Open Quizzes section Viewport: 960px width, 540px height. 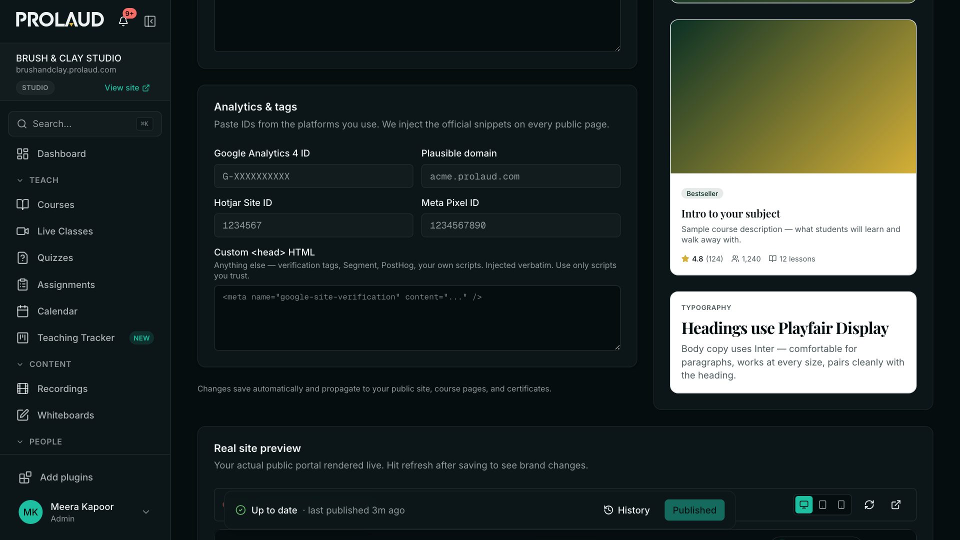coord(85,257)
